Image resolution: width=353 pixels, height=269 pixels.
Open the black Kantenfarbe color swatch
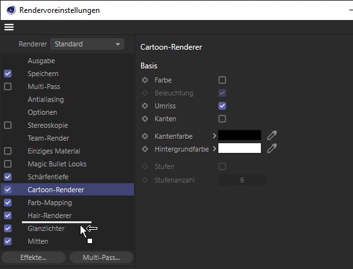pos(240,135)
